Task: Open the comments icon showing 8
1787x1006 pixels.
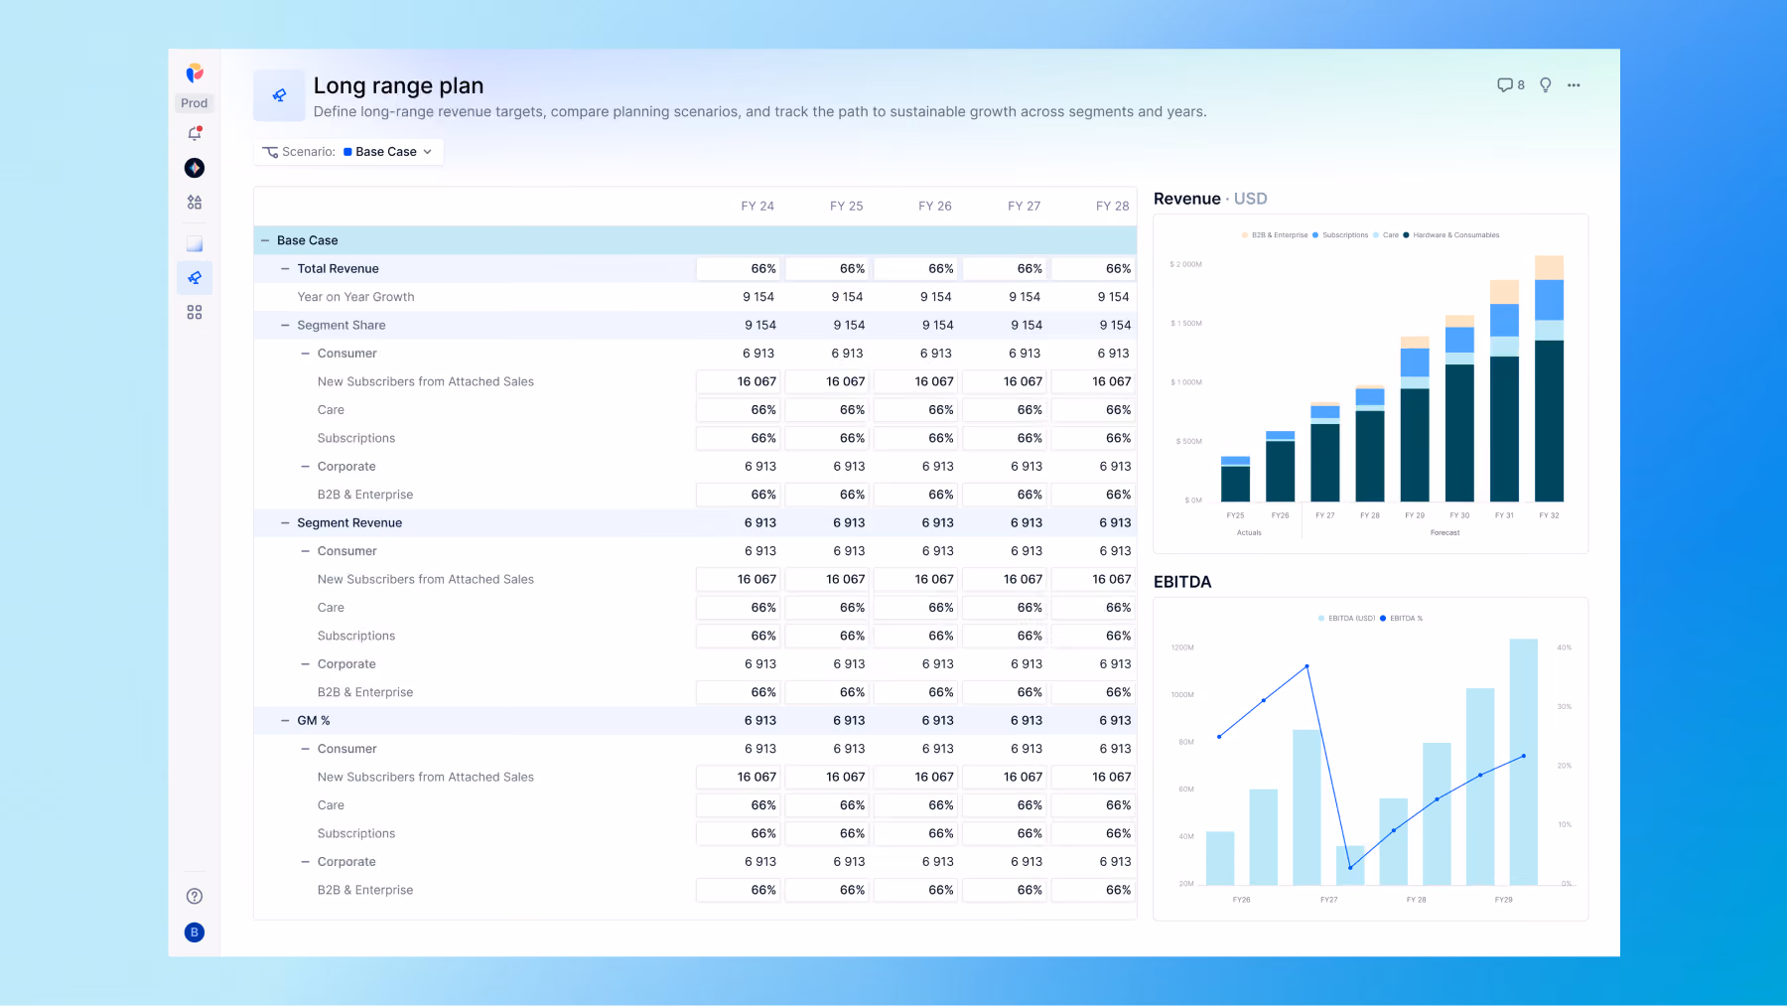Action: point(1511,85)
